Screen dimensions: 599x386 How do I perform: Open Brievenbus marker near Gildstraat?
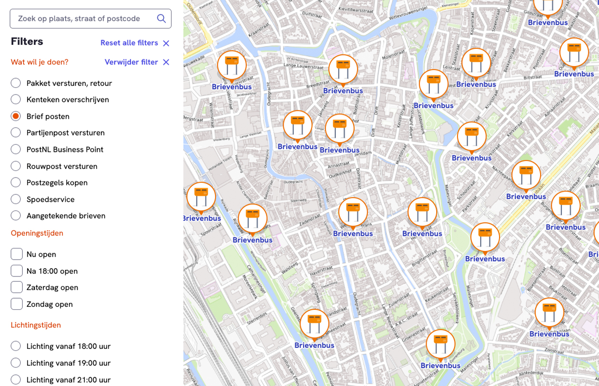pyautogui.click(x=548, y=7)
